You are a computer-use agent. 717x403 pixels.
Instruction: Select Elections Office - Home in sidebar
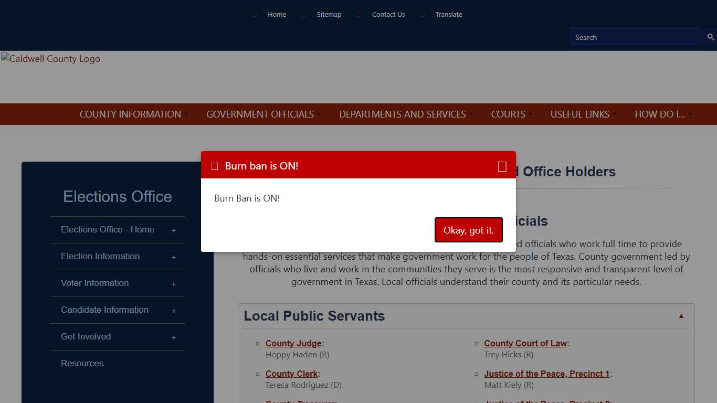tap(107, 229)
